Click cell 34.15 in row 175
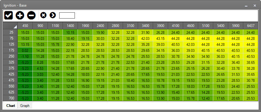Screen dimensions: 261x112 tap(161, 50)
